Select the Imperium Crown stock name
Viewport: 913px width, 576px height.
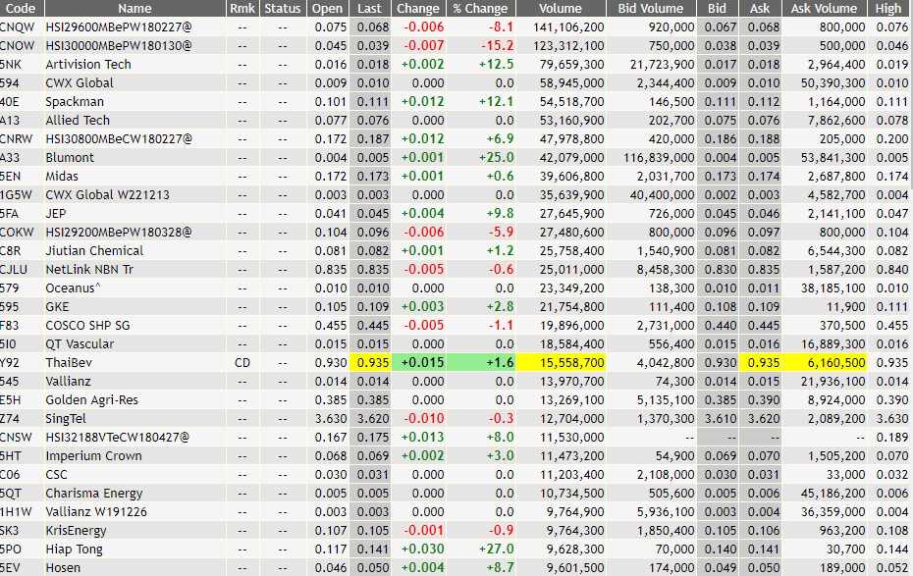click(x=93, y=455)
